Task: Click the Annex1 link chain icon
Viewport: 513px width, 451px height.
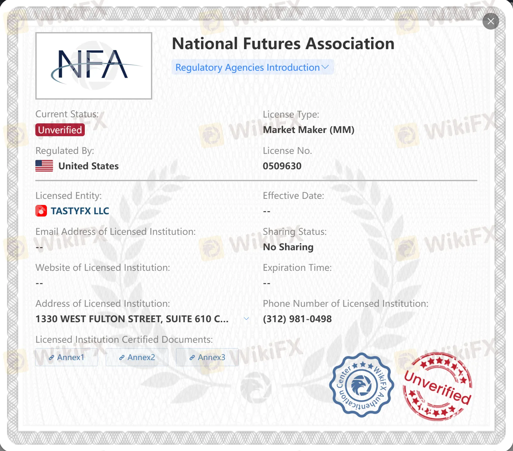Action: 51,358
